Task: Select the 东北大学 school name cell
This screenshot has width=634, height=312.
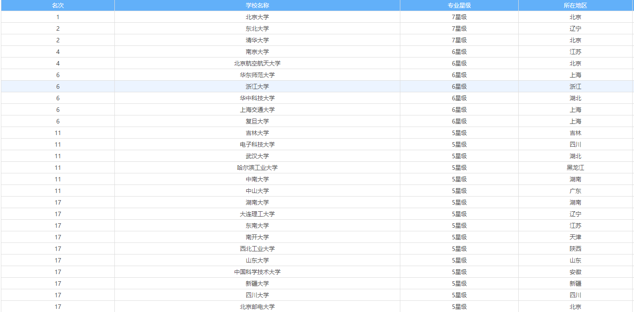Action: click(x=257, y=29)
